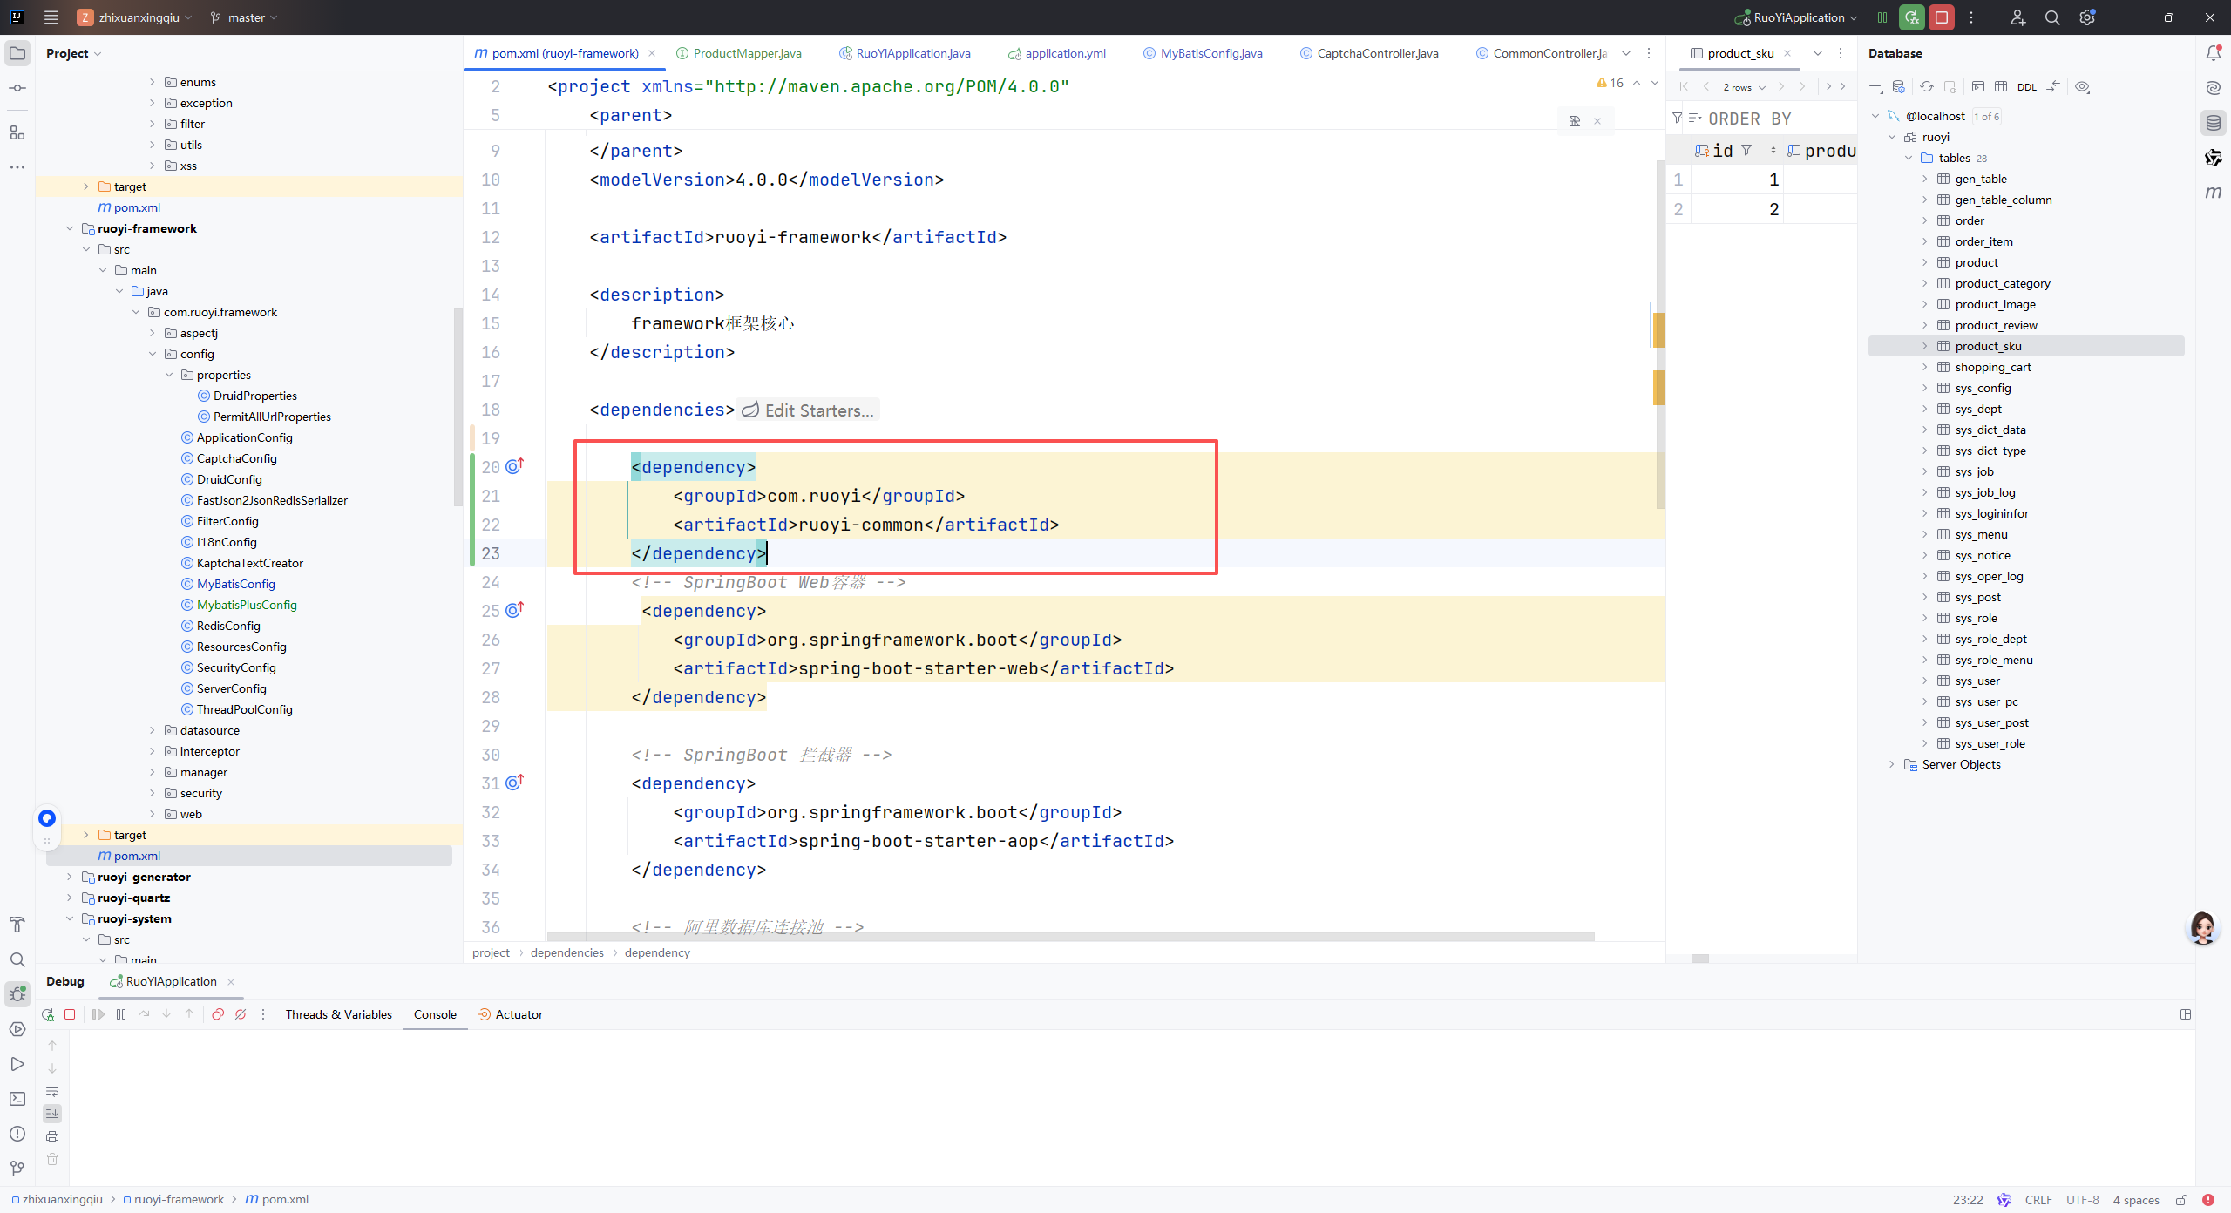Select the sys_menu table in the Database tree

tap(1981, 534)
